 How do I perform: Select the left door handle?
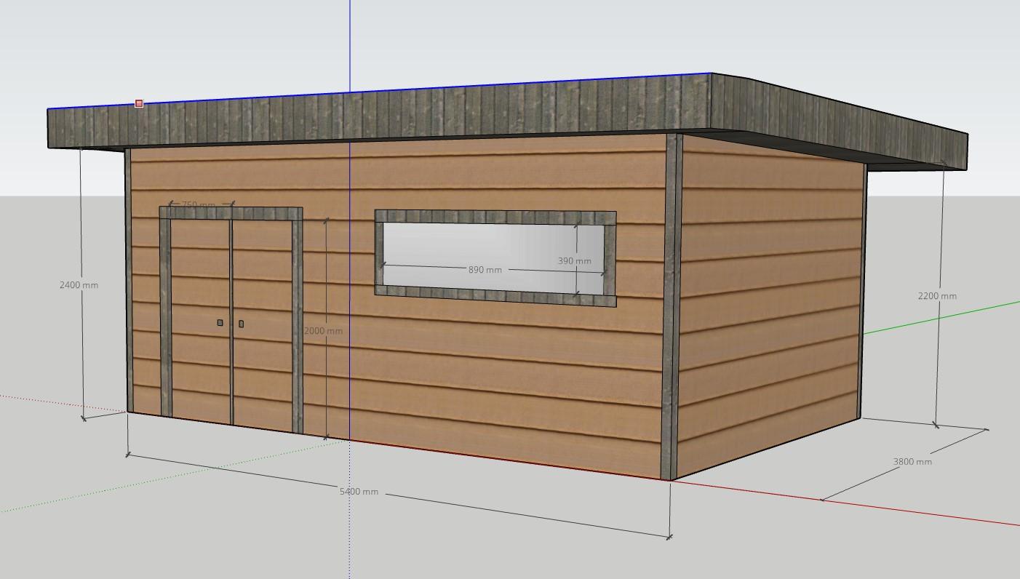click(x=220, y=322)
